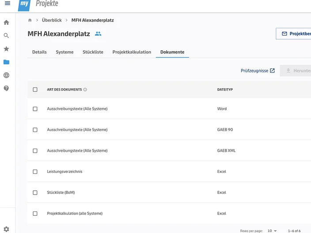Open the rows per page dropdown
This screenshot has width=311, height=233.
[272, 231]
